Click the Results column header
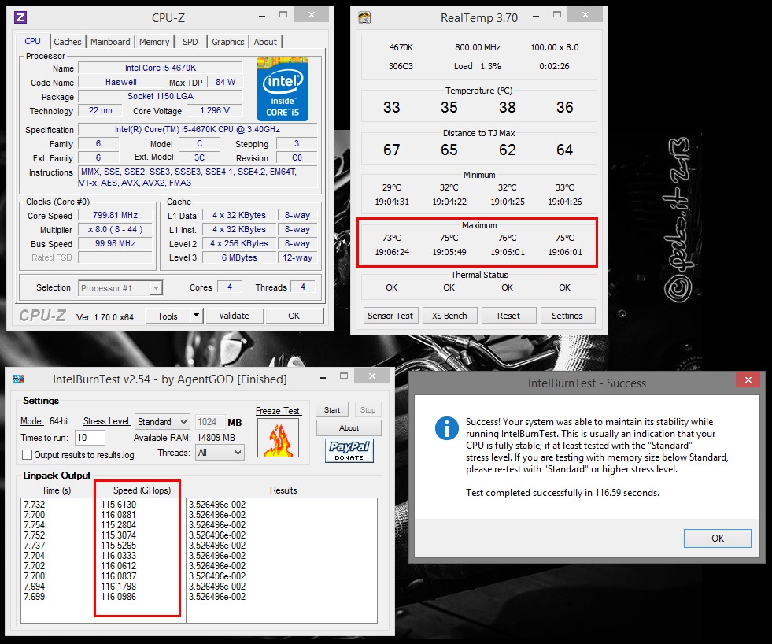Viewport: 772px width, 644px height. click(x=283, y=490)
